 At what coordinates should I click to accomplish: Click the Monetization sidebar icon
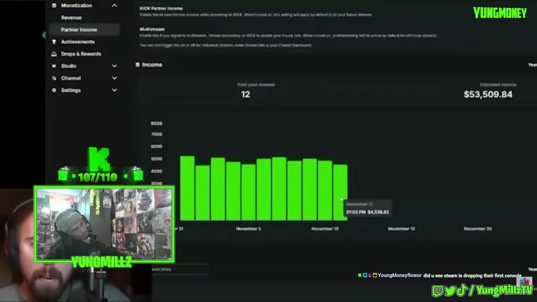pos(54,5)
